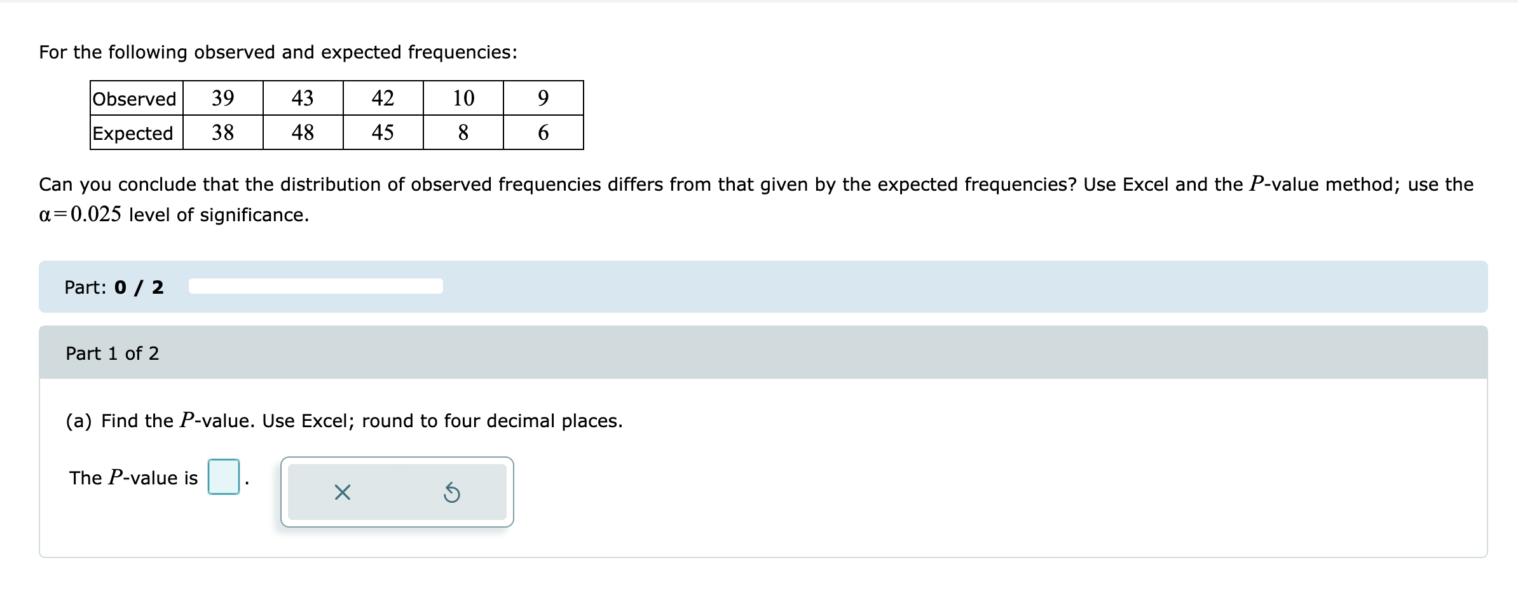Screen dimensions: 1518x602
Task: Expand the Part 1 of 2 section
Action: [113, 354]
